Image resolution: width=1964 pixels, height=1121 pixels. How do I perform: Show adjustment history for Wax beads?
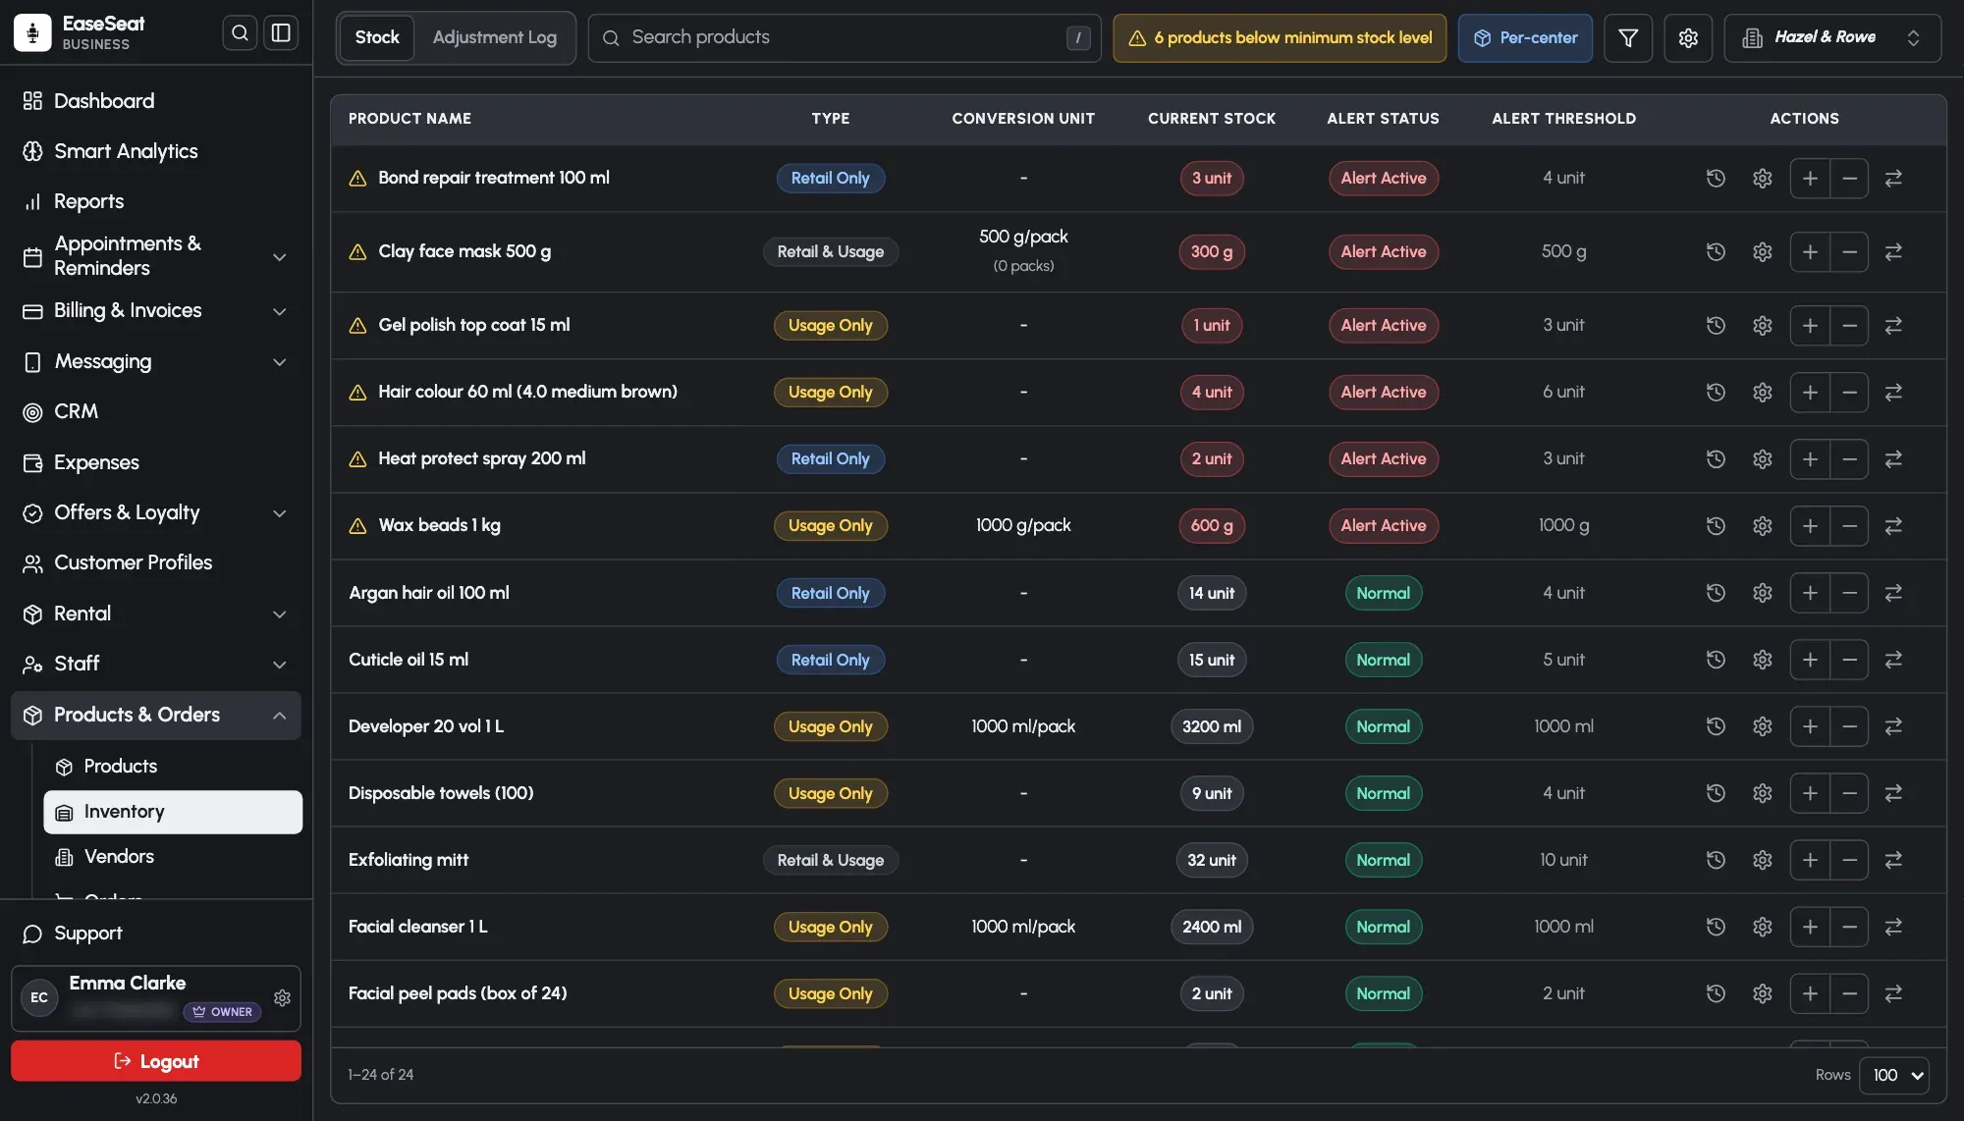[1716, 525]
